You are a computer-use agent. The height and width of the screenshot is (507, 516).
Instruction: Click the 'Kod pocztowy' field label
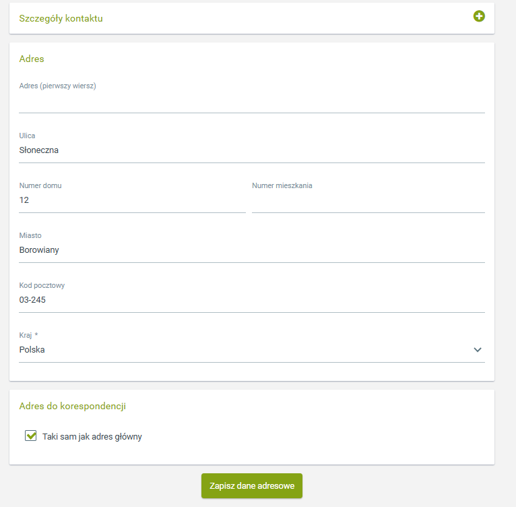pyautogui.click(x=42, y=285)
